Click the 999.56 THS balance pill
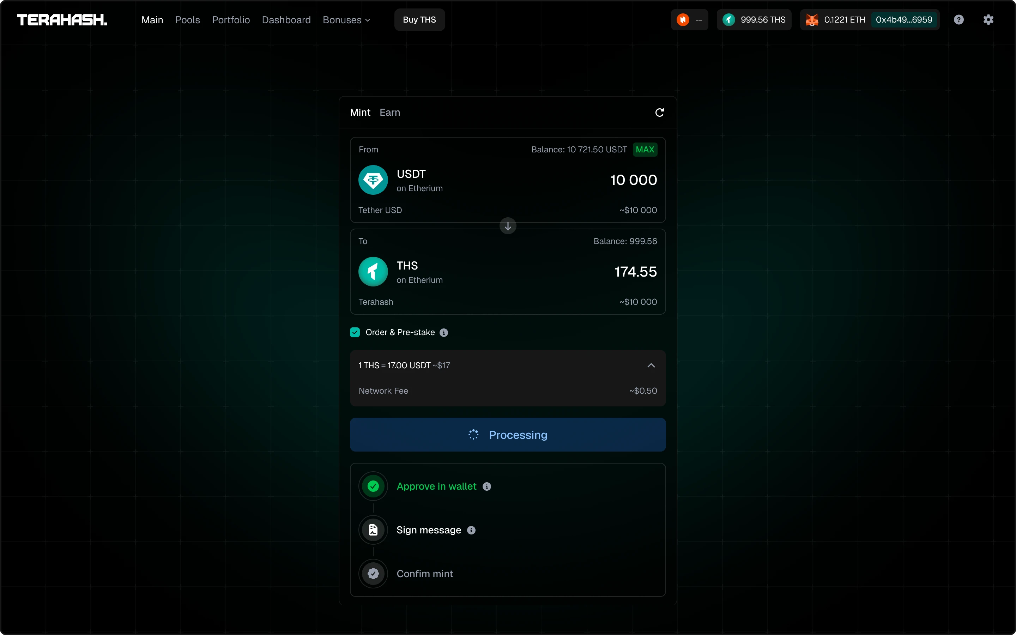Image resolution: width=1016 pixels, height=635 pixels. 754,20
